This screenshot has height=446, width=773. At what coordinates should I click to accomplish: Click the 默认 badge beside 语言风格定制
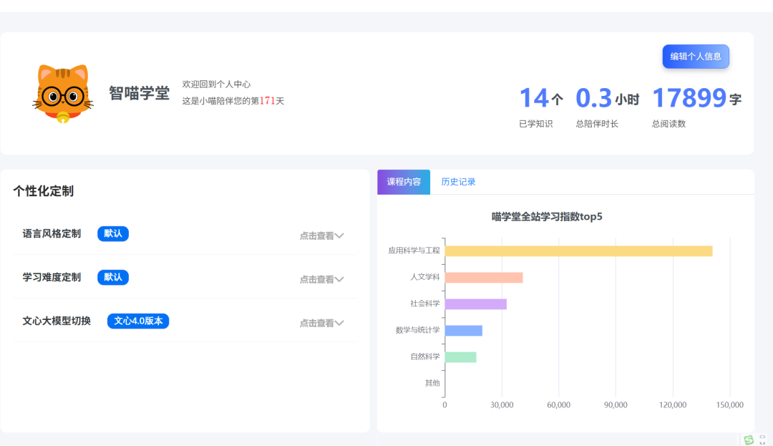(112, 233)
